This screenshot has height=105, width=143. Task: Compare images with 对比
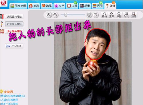126,15
